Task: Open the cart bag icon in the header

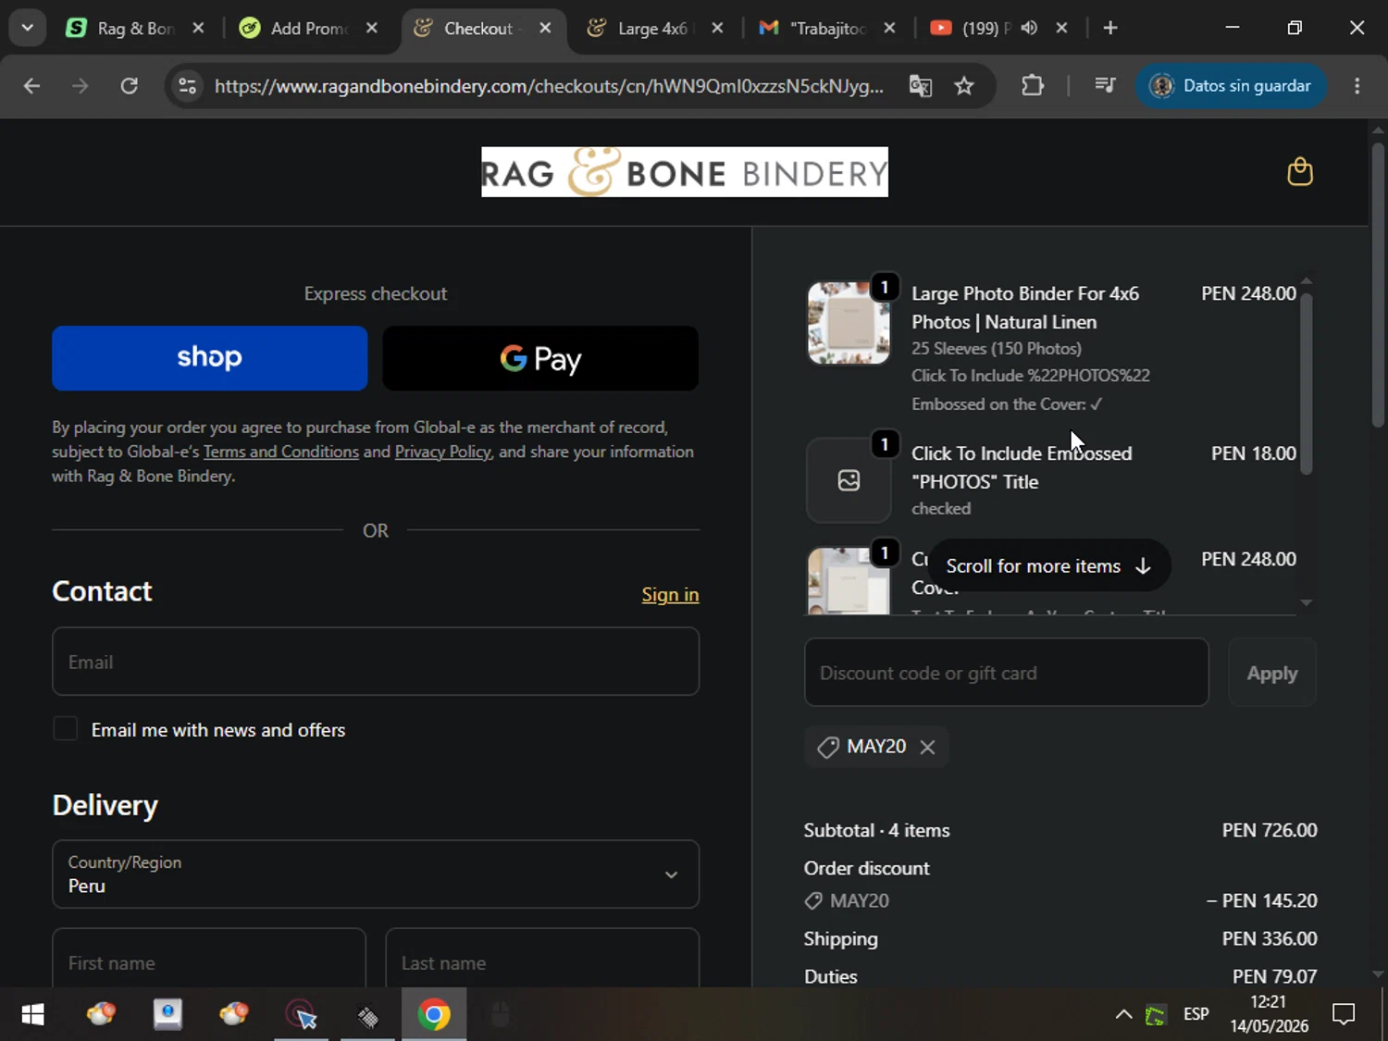Action: click(1300, 172)
